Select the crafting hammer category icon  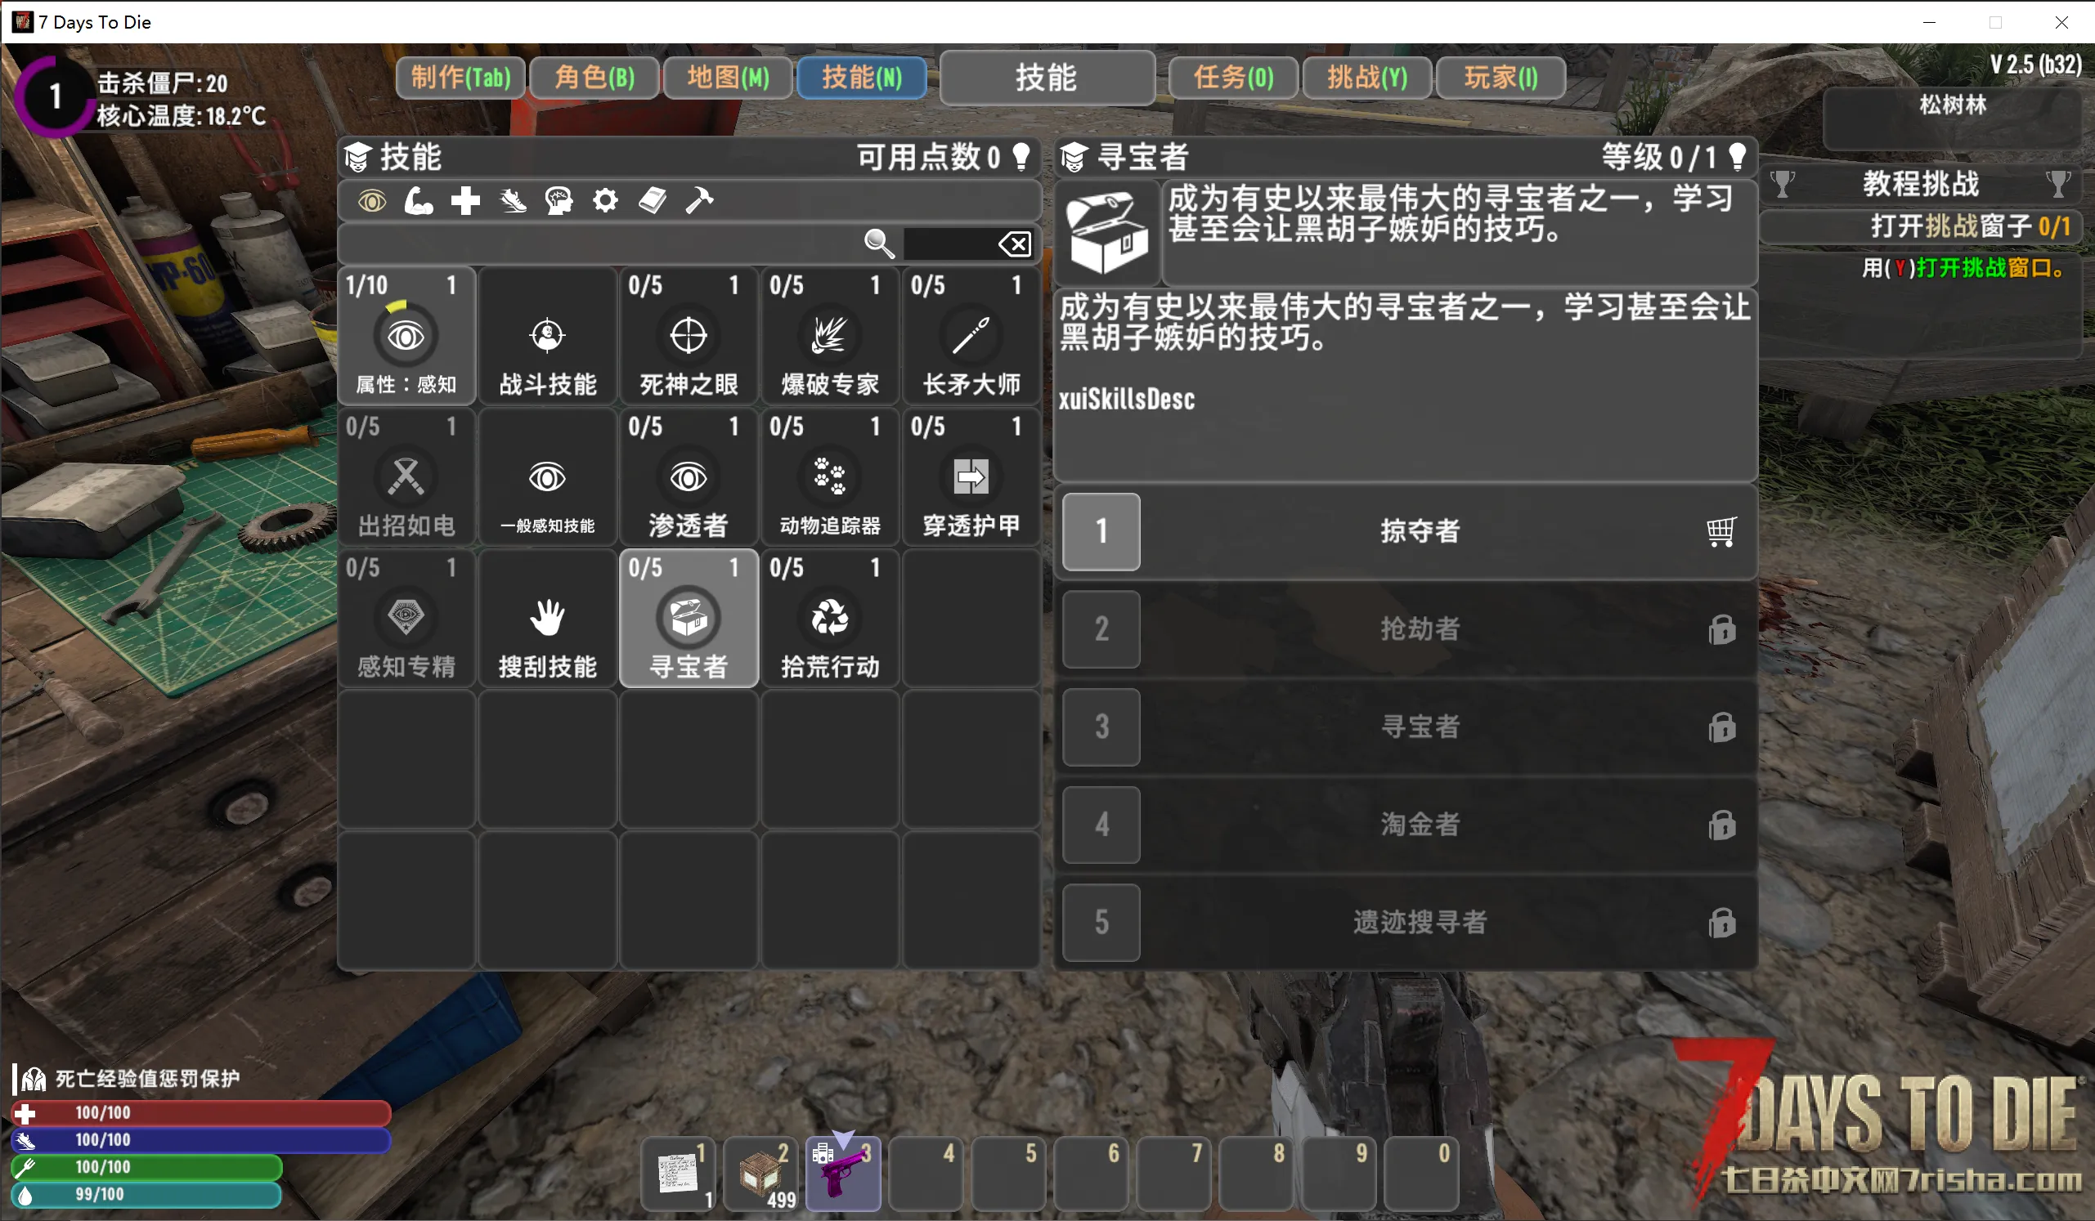tap(699, 200)
